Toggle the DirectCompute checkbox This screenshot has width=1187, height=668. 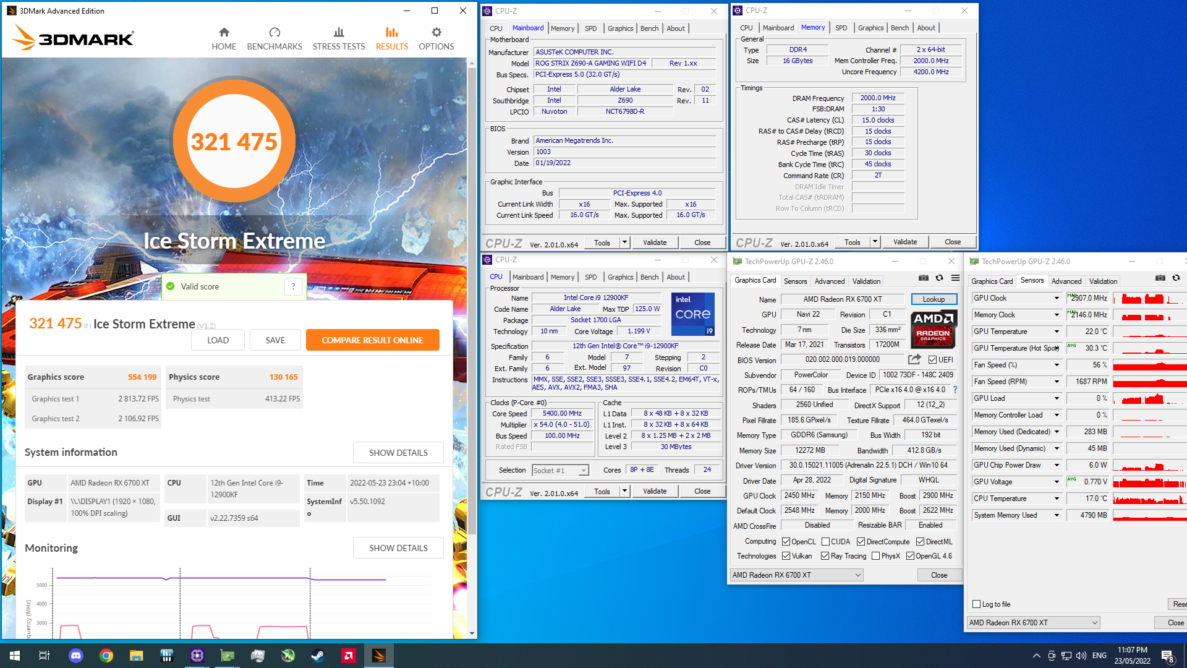click(x=861, y=542)
